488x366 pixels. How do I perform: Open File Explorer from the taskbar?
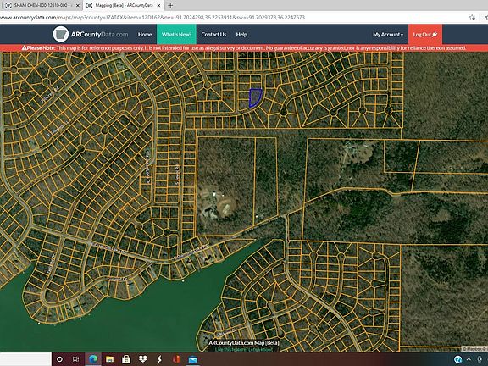(x=109, y=359)
